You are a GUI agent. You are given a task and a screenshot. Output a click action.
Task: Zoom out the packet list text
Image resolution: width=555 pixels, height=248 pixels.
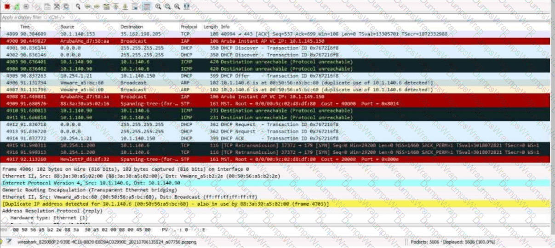coord(167,6)
